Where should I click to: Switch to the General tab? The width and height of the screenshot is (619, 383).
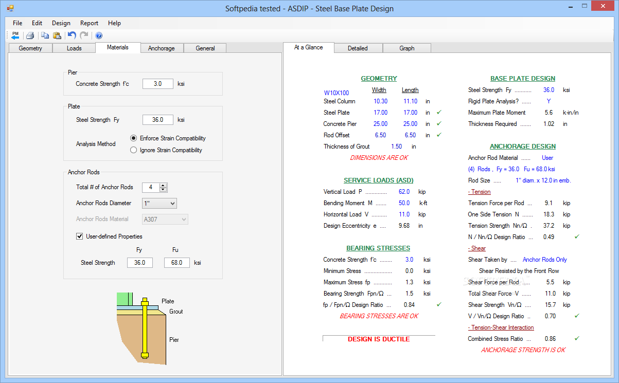coord(205,48)
